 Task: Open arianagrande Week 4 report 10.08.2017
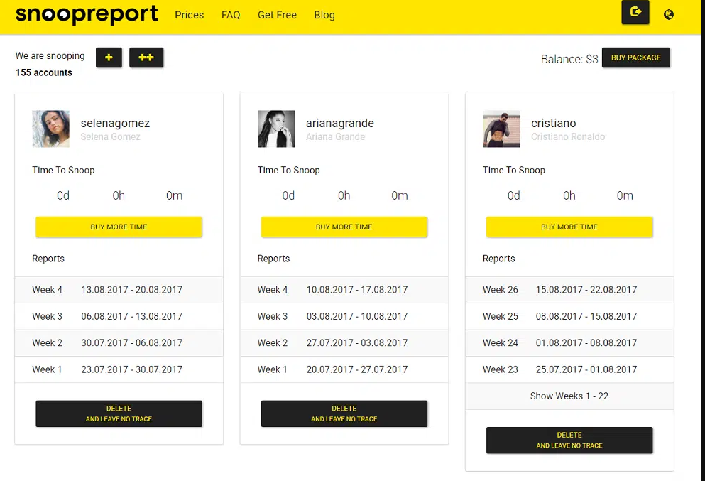(344, 290)
